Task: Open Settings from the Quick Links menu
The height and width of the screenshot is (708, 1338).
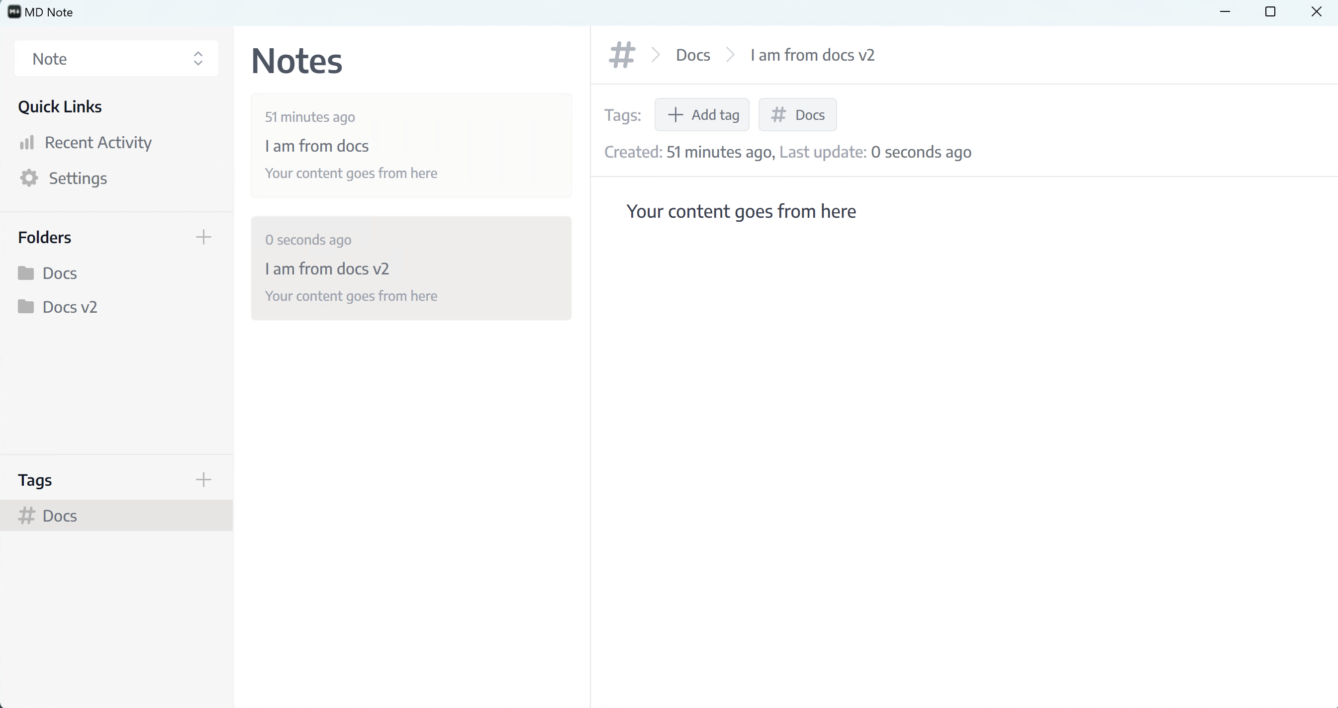Action: click(78, 178)
